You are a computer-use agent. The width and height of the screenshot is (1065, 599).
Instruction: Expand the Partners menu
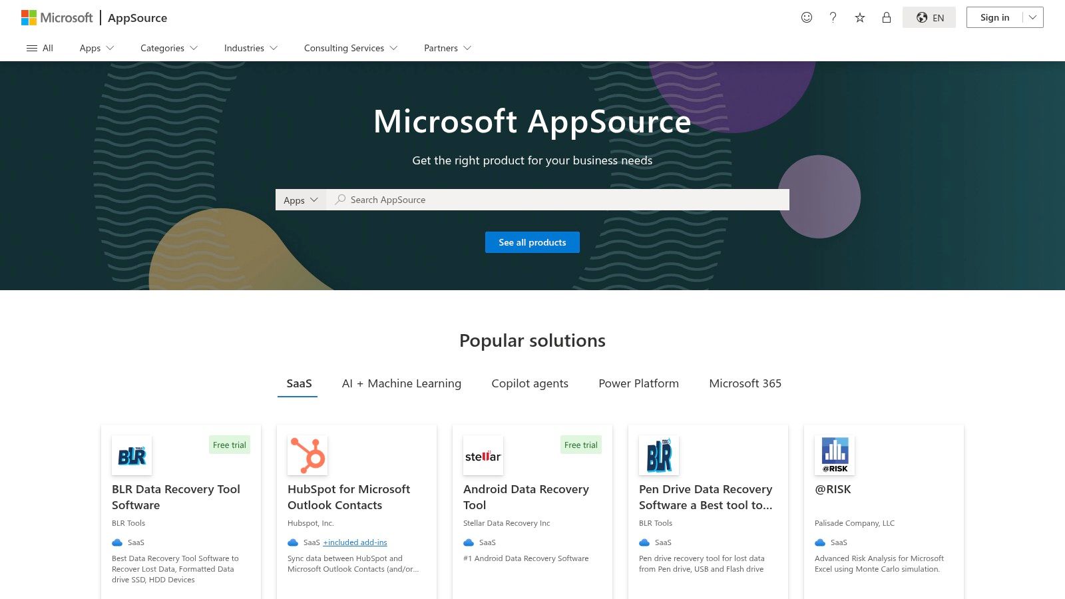point(448,48)
